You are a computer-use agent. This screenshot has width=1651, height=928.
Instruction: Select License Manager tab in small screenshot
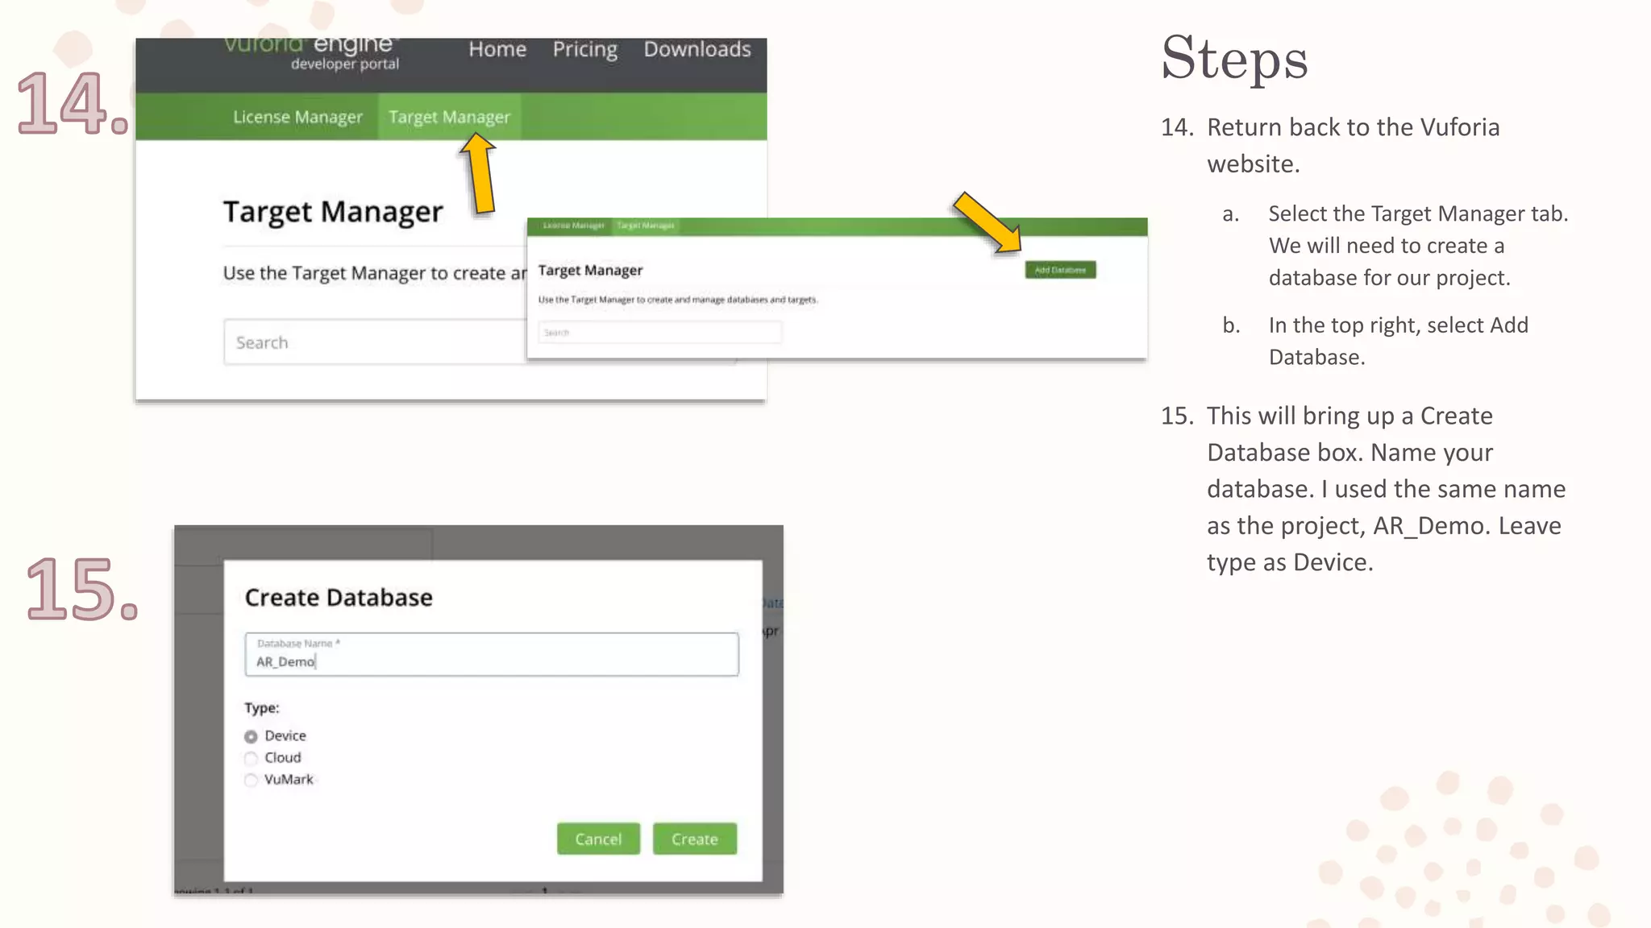(573, 226)
